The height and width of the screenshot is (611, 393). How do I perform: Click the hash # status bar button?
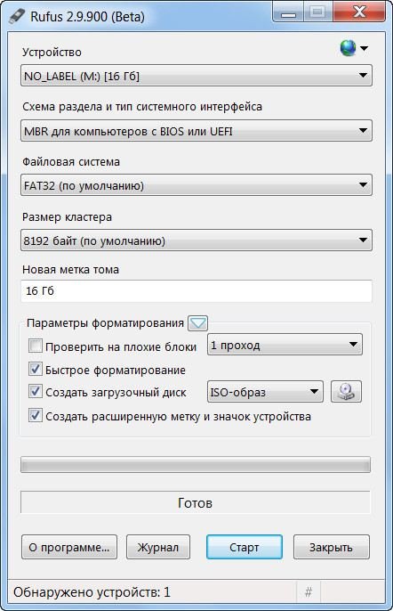309,592
